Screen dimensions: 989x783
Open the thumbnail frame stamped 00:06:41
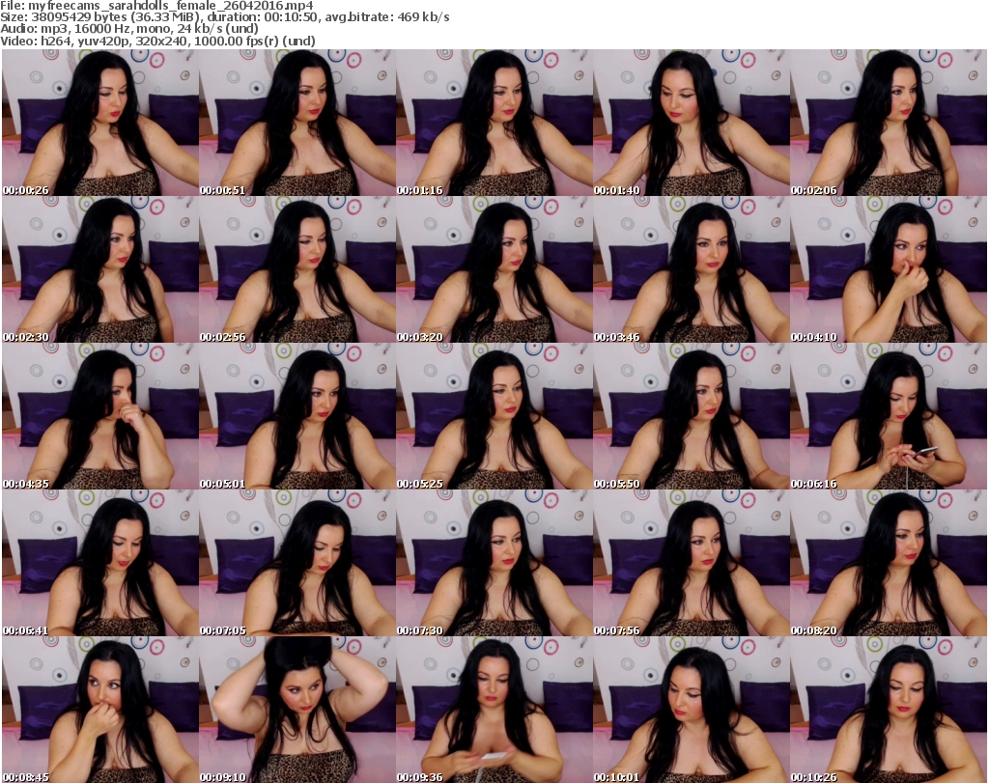[100, 563]
